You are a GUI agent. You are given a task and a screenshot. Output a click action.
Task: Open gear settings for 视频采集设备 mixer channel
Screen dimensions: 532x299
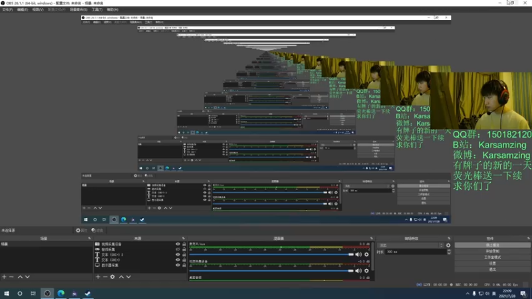point(366,270)
